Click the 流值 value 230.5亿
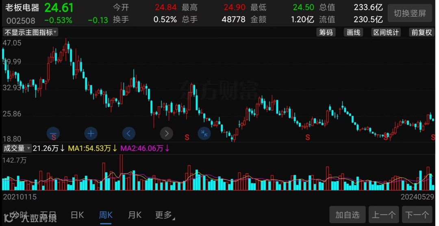Viewport: 439px width, 226px height. (368, 19)
